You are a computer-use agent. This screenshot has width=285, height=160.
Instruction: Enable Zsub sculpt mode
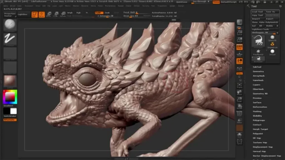click(x=107, y=13)
